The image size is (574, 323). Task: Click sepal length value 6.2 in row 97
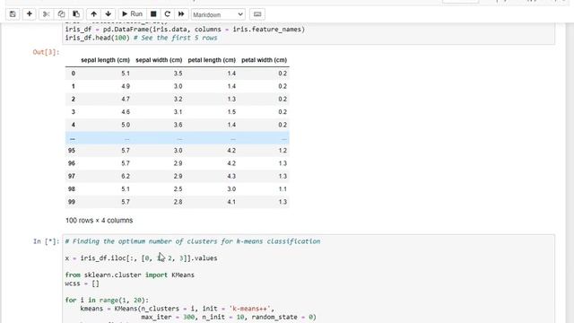point(126,176)
